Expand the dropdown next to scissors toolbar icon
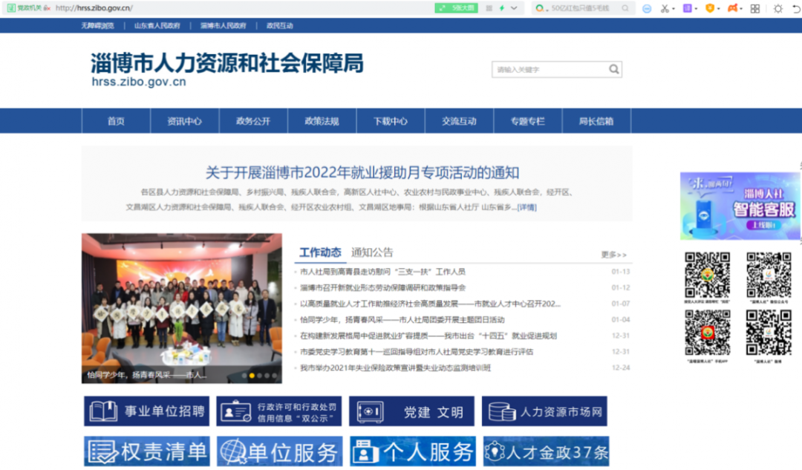802x470 pixels. [673, 7]
